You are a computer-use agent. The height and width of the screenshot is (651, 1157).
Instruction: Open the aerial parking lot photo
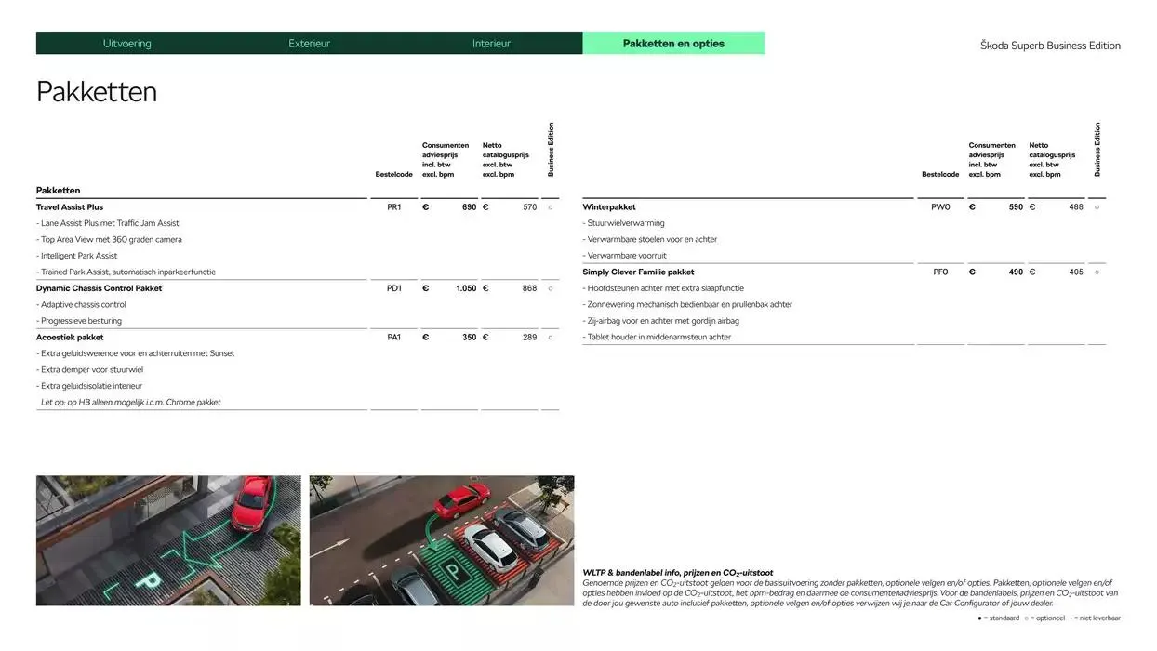point(442,540)
